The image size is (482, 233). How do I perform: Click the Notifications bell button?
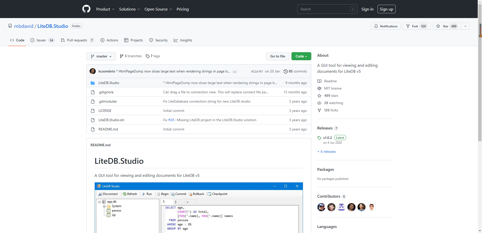pyautogui.click(x=386, y=26)
